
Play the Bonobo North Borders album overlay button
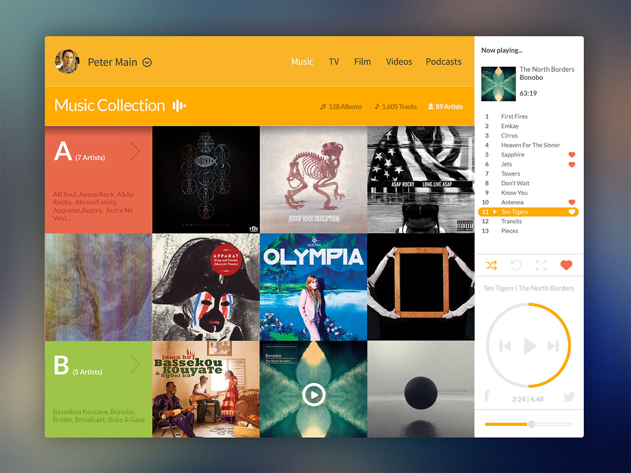(314, 394)
